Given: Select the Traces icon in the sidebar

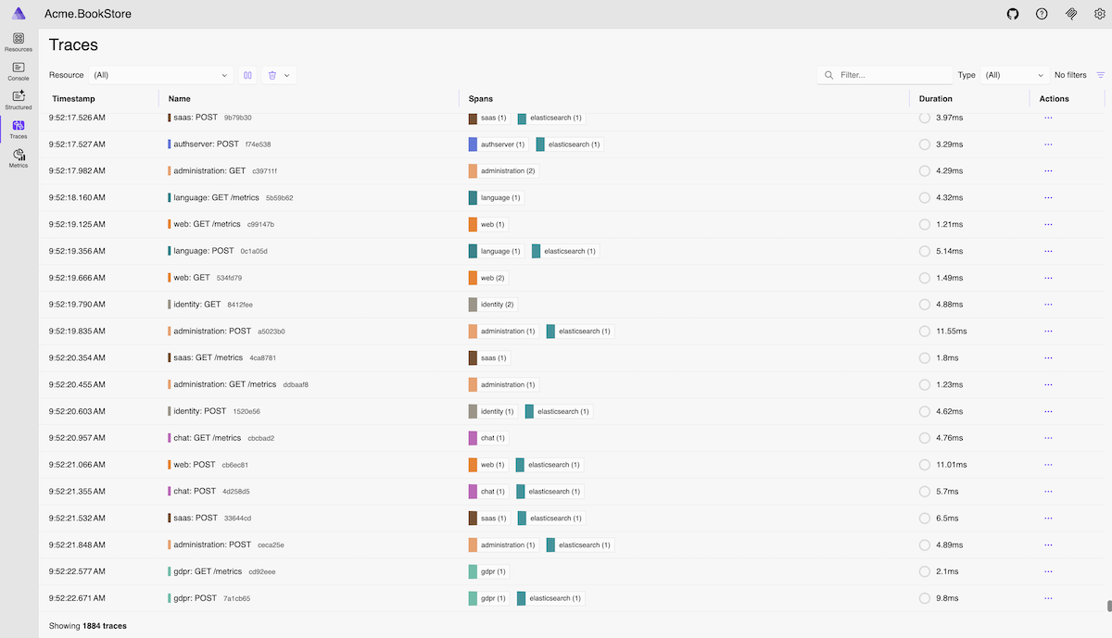Looking at the screenshot, I should (x=18, y=130).
